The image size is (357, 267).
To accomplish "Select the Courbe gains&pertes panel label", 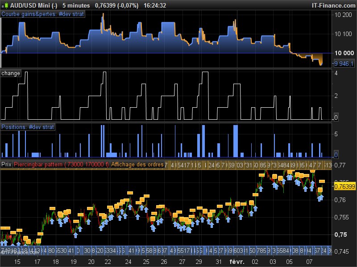I will [x=42, y=14].
